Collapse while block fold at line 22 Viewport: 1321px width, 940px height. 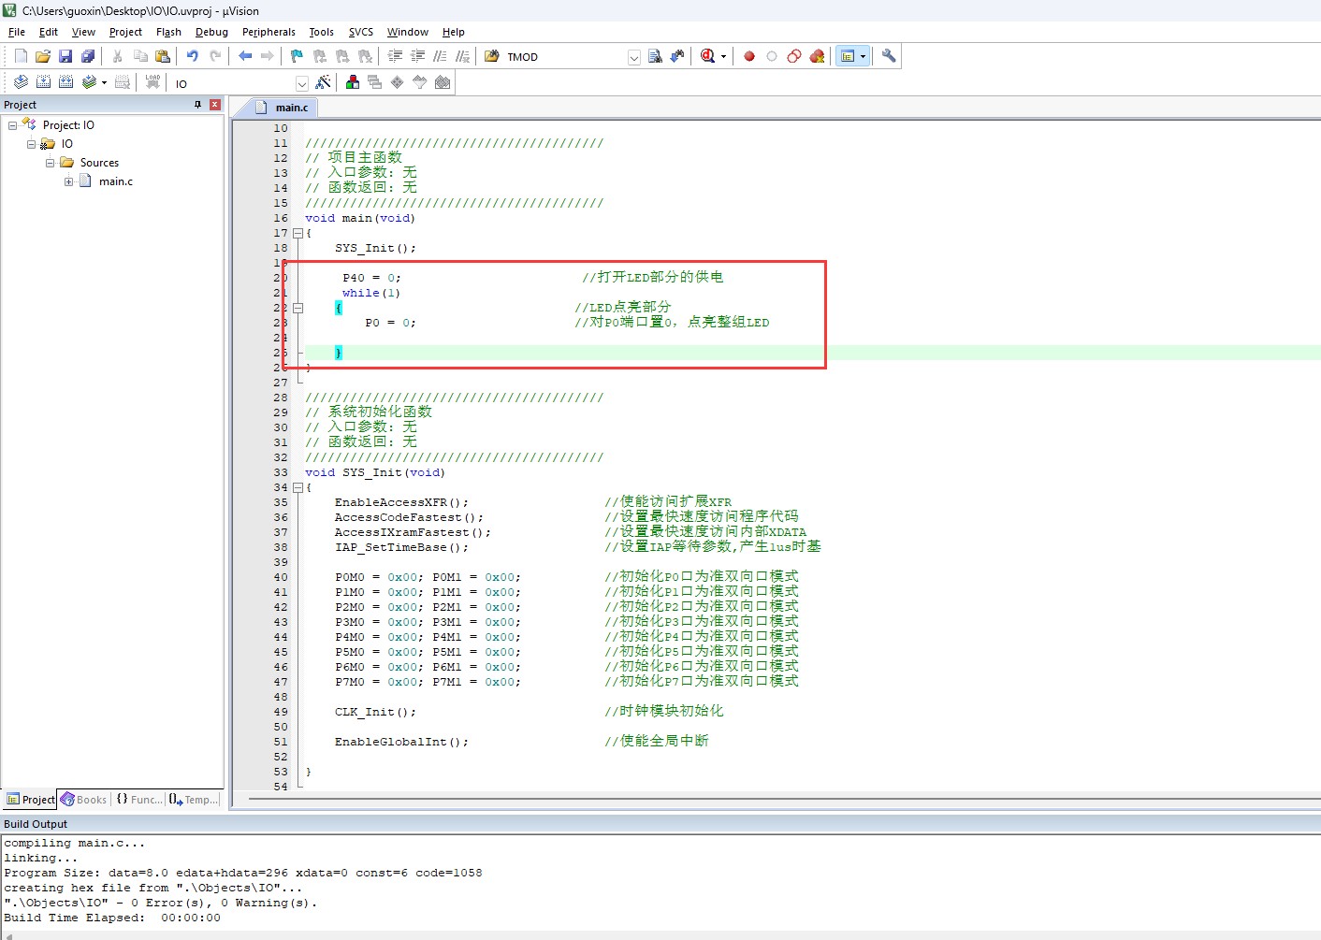coord(298,308)
